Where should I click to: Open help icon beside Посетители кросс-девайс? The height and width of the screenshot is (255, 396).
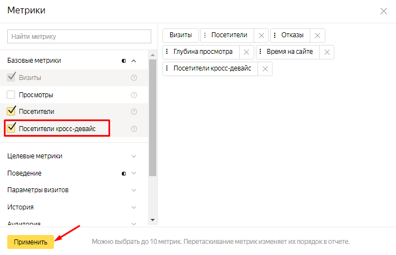click(x=134, y=129)
